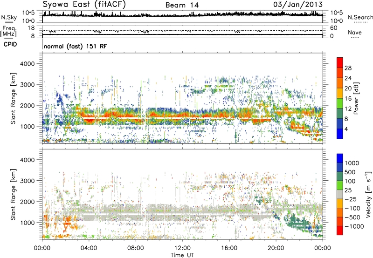This screenshot has width=373, height=258.
Task: Click the 'N.Search' legend label
Action: (x=360, y=17)
